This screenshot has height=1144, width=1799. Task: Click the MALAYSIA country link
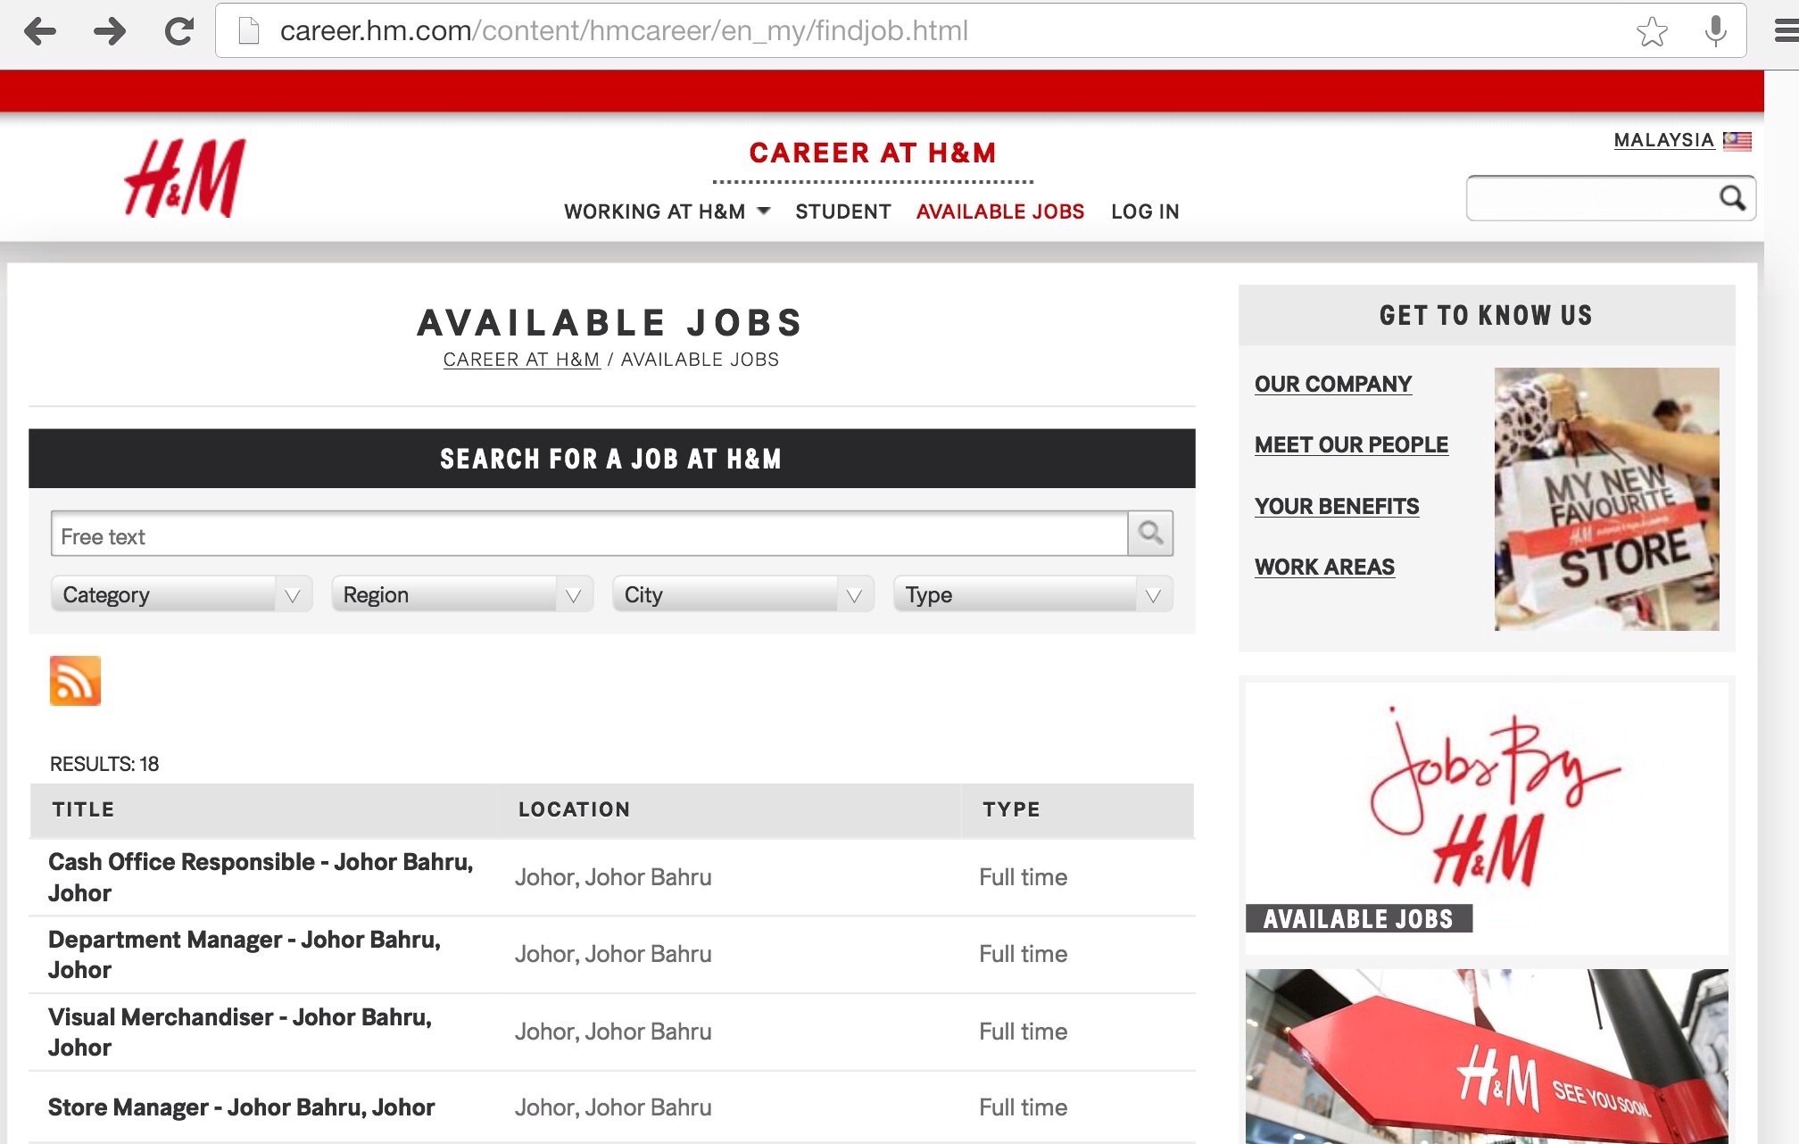point(1663,140)
